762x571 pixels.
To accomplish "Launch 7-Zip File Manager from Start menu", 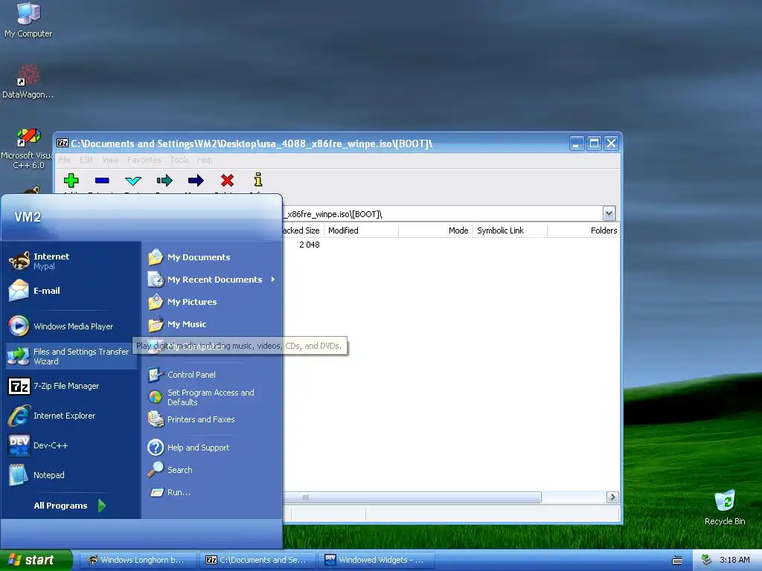I will [x=71, y=386].
